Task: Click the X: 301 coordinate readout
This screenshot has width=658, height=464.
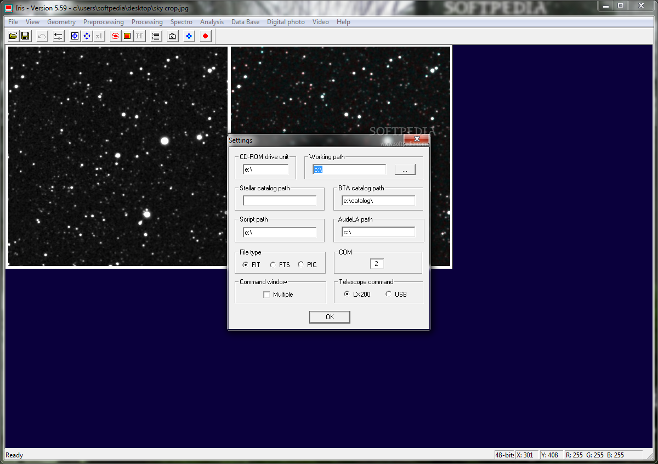Action: tap(527, 455)
